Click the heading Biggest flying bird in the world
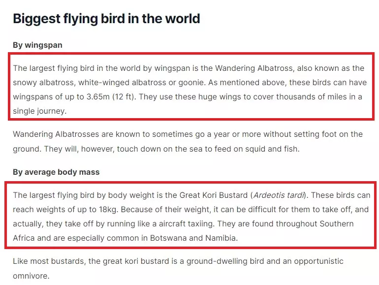This screenshot has height=285, width=379. pyautogui.click(x=106, y=19)
